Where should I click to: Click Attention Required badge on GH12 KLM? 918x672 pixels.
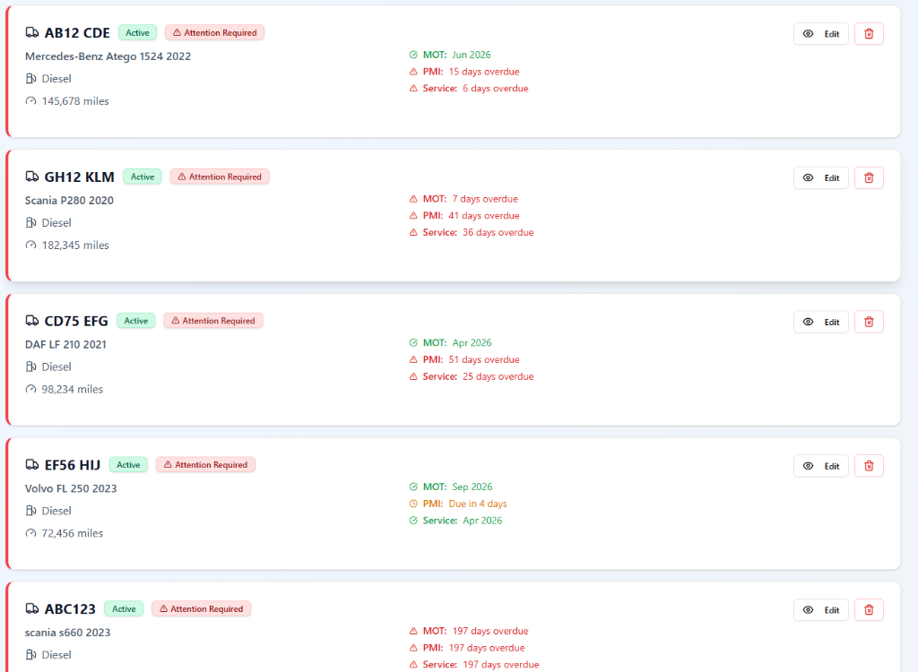220,177
